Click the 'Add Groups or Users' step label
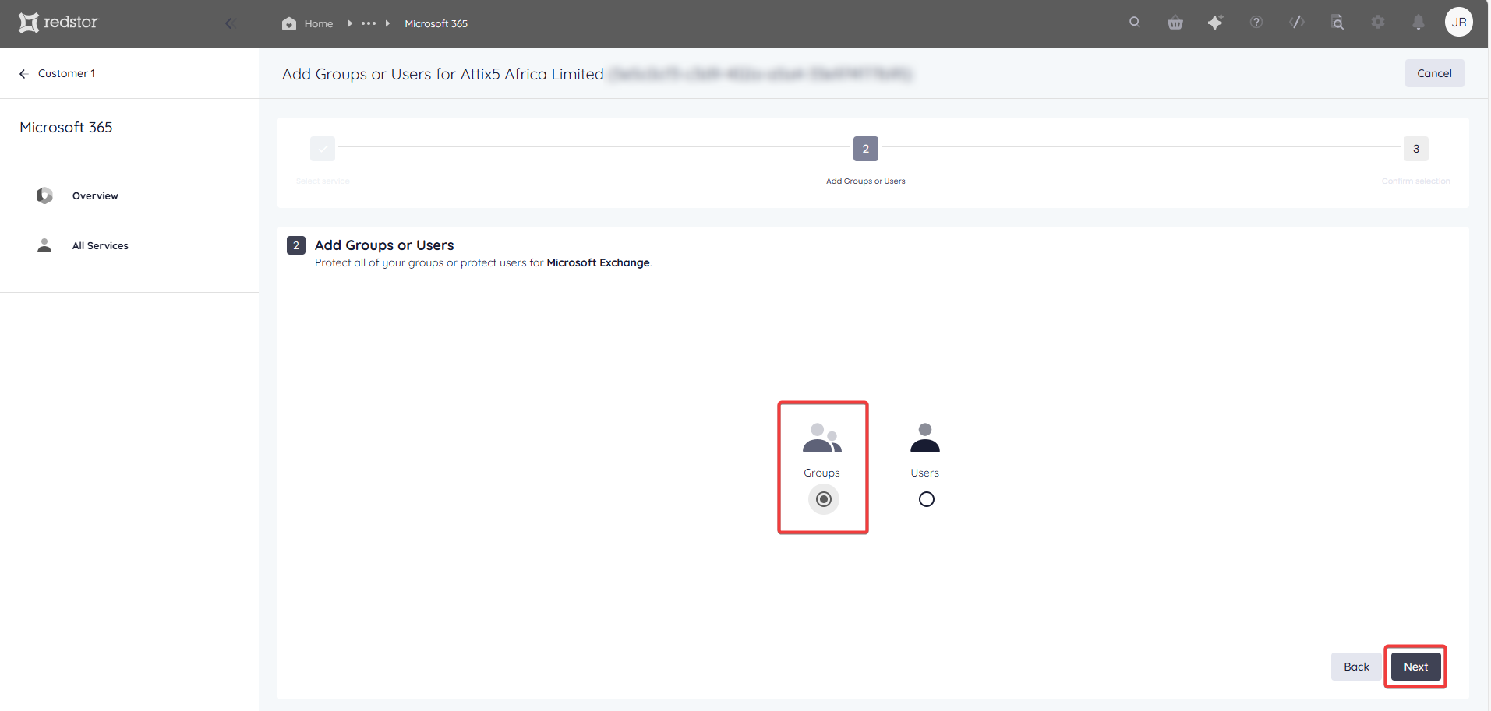 [x=866, y=181]
